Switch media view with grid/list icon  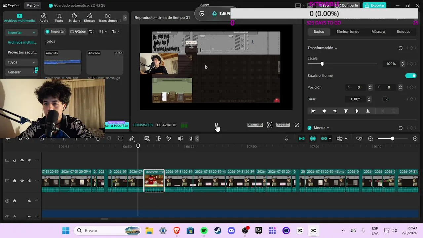point(91,31)
